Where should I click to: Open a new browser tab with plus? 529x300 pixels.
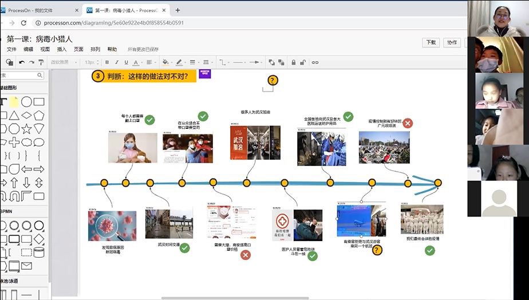[178, 10]
